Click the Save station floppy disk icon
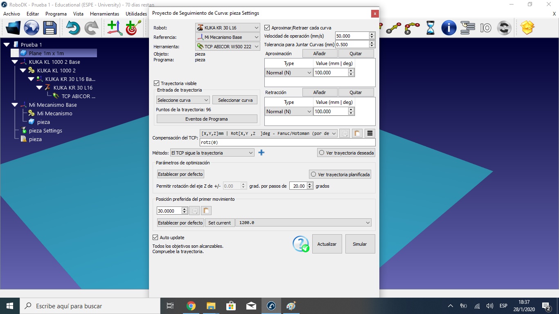Screen dimensions: 559x314 [50, 28]
